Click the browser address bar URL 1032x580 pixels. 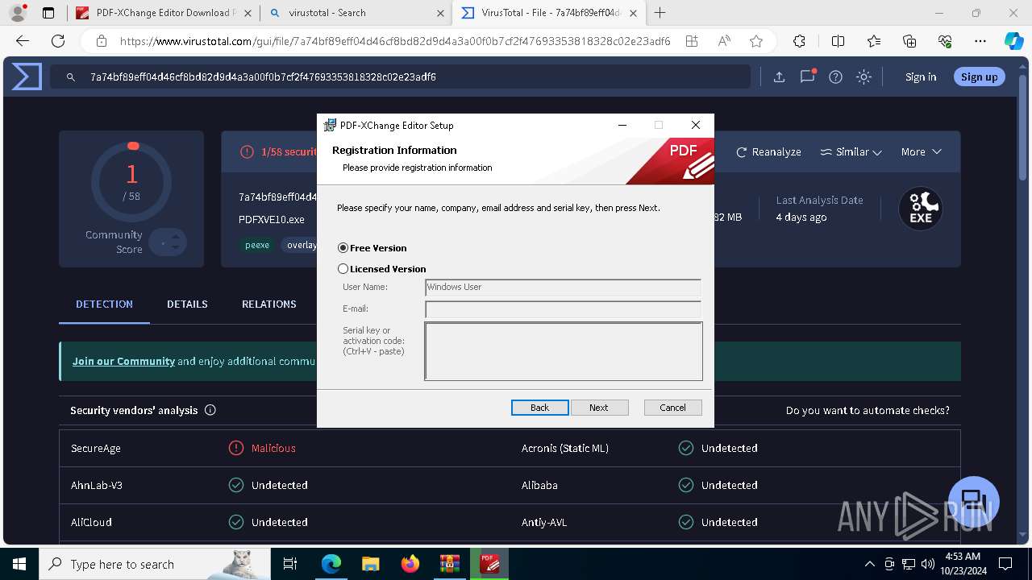(x=395, y=41)
